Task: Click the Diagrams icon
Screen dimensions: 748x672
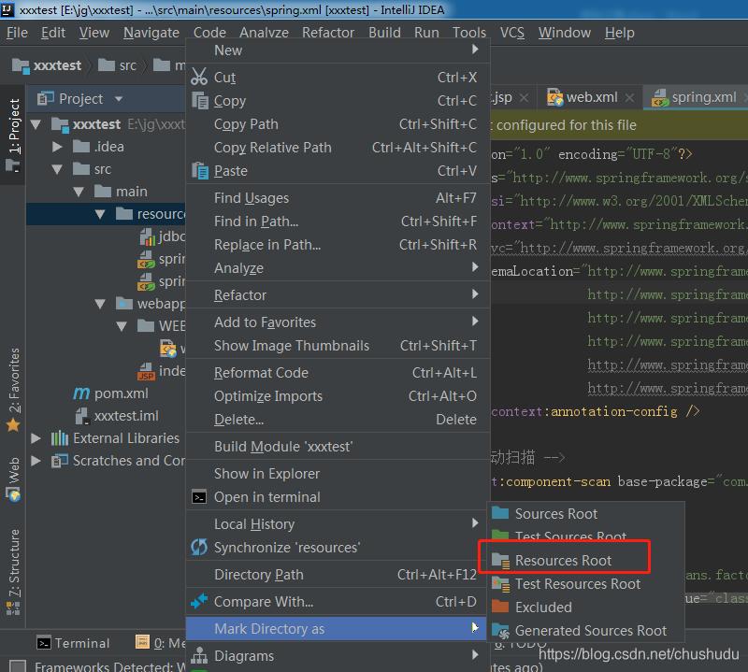Action: (199, 656)
